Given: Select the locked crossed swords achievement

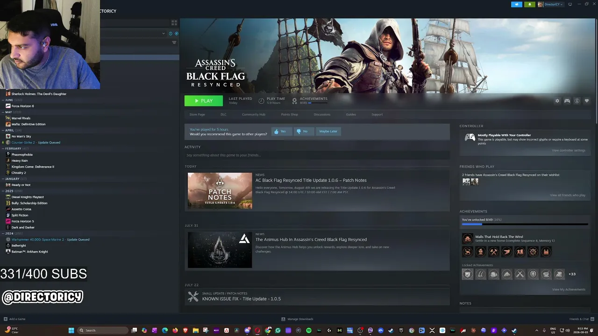Looking at the screenshot, I should coord(520,274).
